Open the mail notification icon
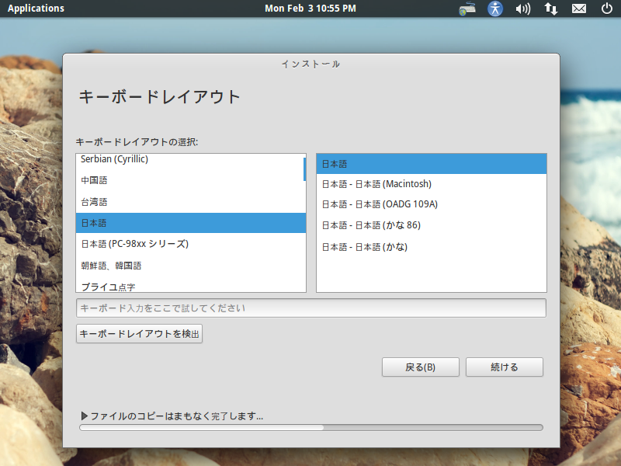The image size is (621, 466). coord(579,9)
